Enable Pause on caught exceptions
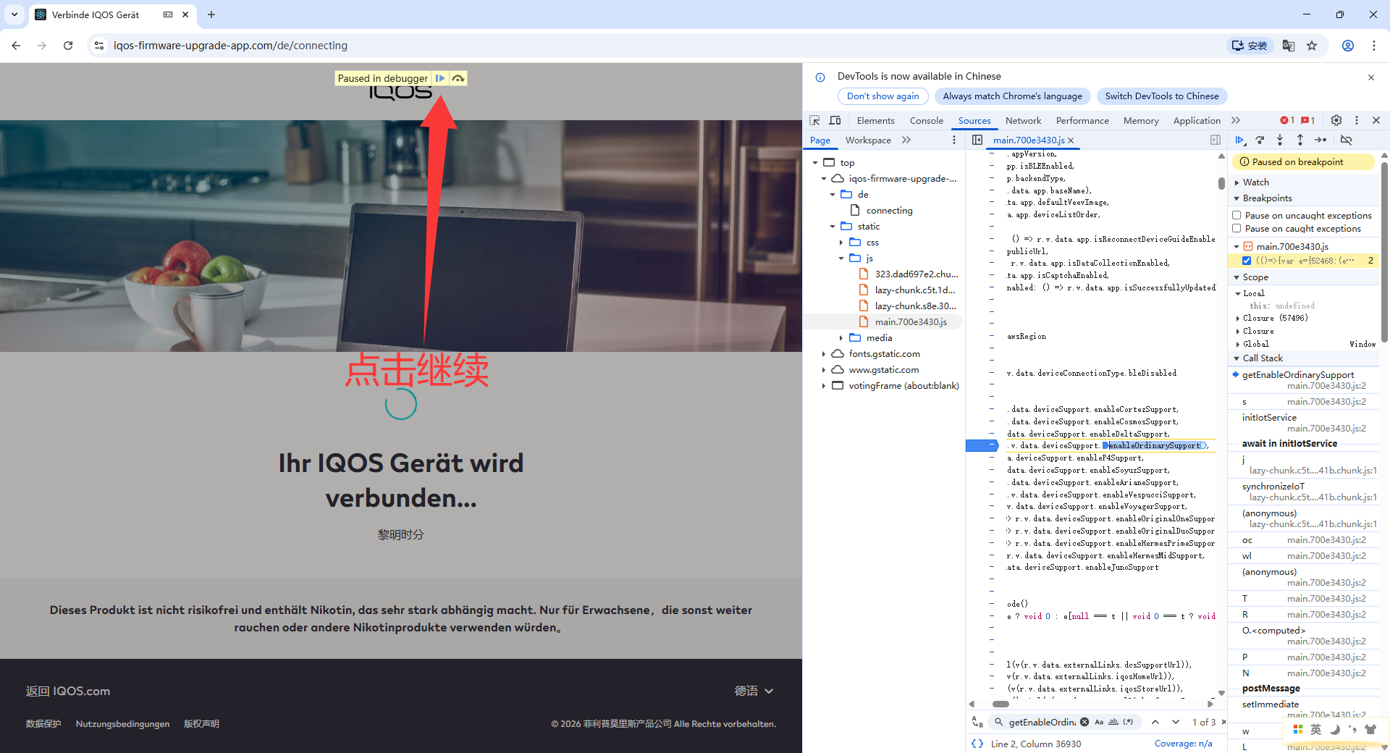Image resolution: width=1390 pixels, height=753 pixels. (x=1237, y=228)
